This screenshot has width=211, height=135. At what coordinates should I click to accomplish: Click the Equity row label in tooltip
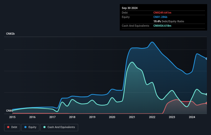[126, 17]
